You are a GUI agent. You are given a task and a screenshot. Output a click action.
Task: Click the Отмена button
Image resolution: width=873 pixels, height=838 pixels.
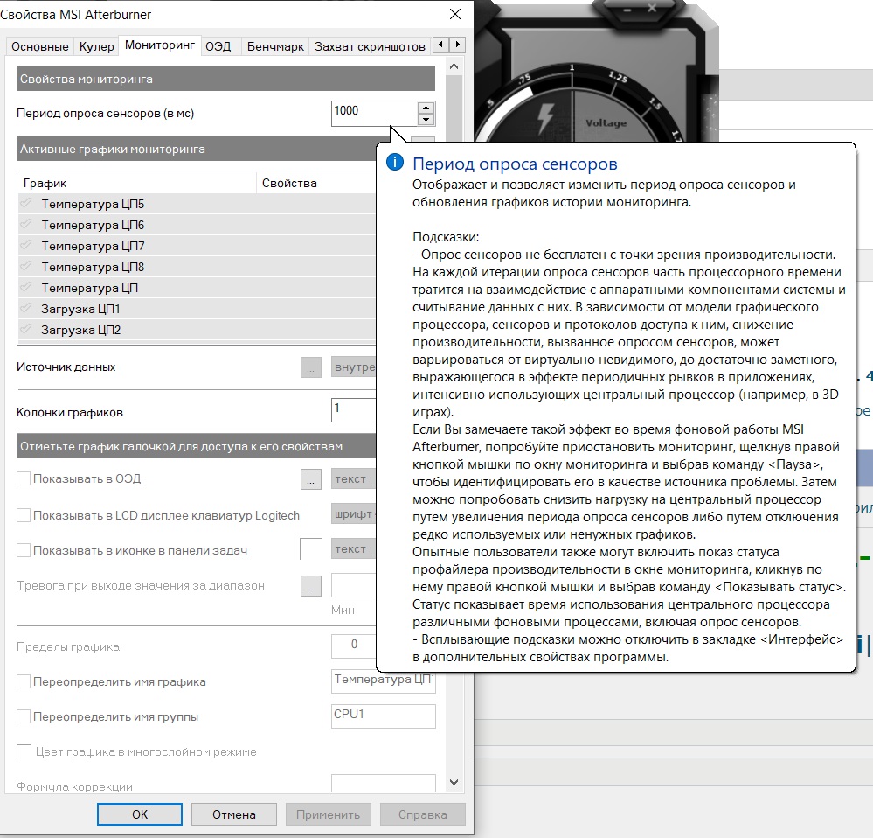coord(234,814)
